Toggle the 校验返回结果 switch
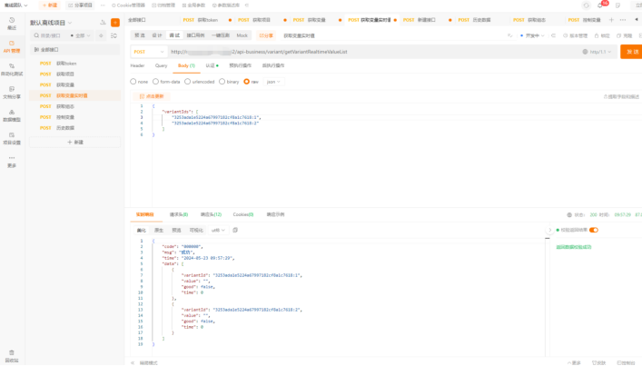642x366 pixels. pos(594,230)
